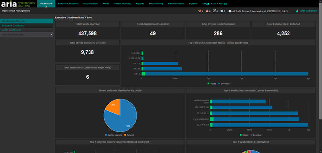Click the 10.6.10.3 host bar
This screenshot has width=322, height=153.
pyautogui.click(x=160, y=64)
